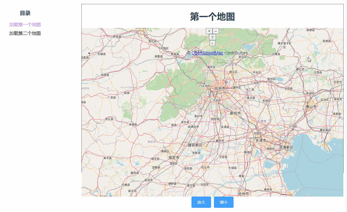The height and width of the screenshot is (212, 347).
Task: Click the 昌平区 label on the map
Action: coord(211,67)
